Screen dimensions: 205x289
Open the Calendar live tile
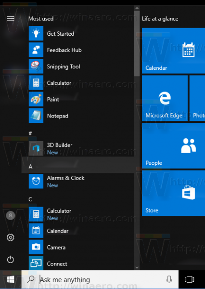174,51
